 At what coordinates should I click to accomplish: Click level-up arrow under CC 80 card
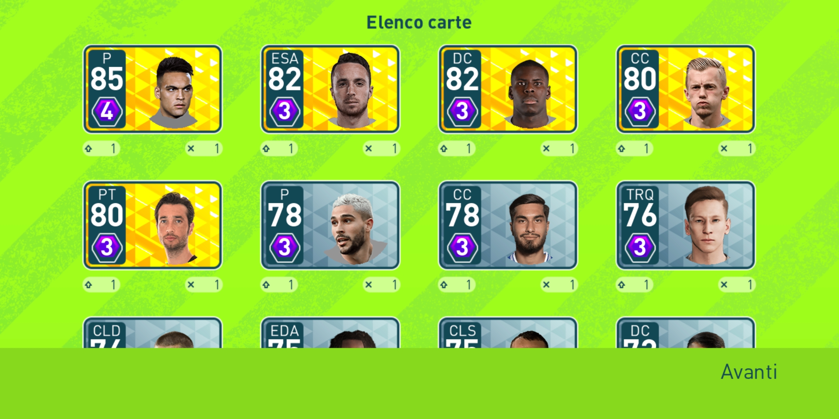tap(634, 148)
